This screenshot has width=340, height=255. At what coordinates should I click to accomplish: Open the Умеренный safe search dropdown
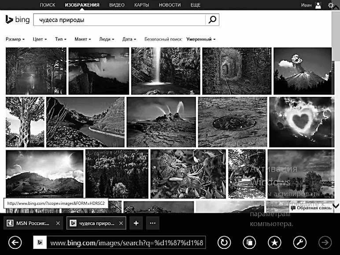pyautogui.click(x=201, y=39)
